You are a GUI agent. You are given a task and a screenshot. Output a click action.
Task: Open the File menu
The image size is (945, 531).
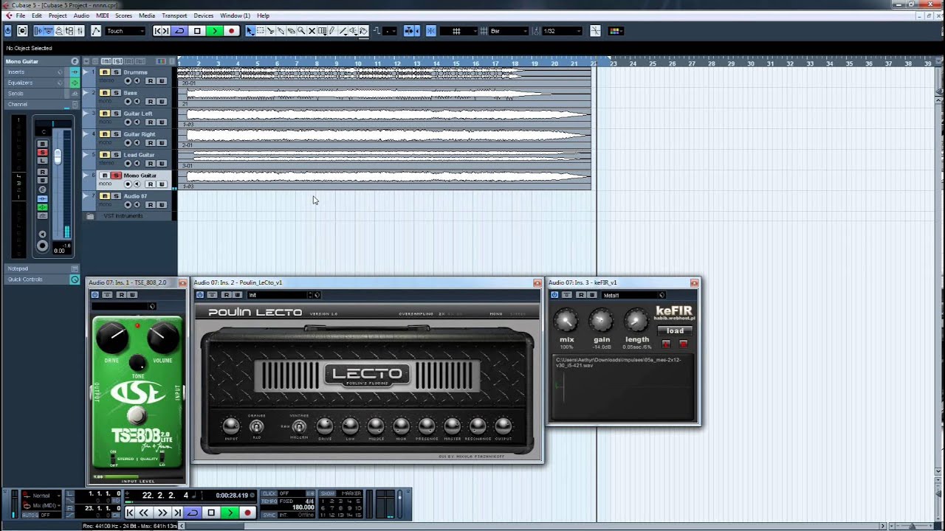[21, 15]
